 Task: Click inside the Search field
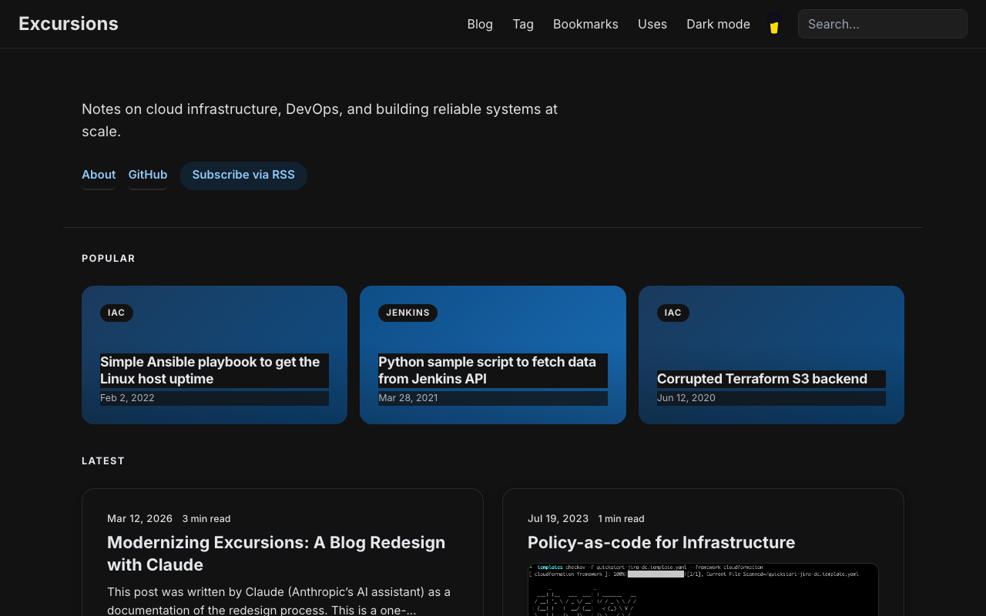point(882,24)
